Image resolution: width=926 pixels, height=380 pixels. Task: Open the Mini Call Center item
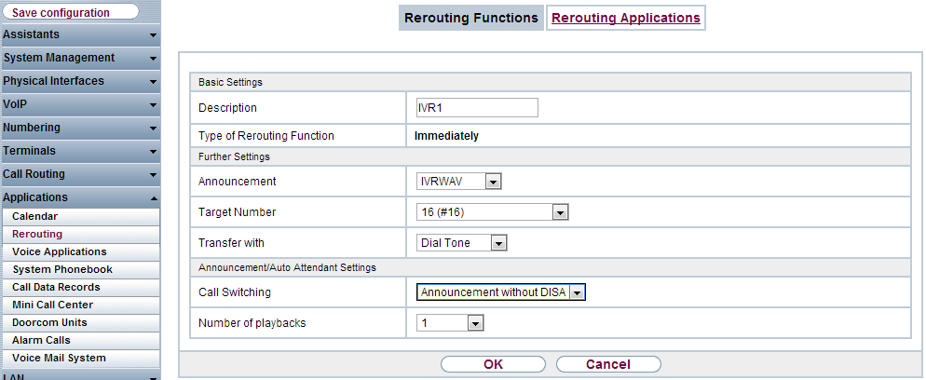80,305
